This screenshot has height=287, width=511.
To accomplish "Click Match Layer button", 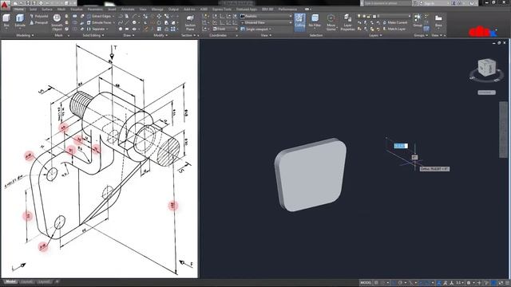I will coord(394,29).
